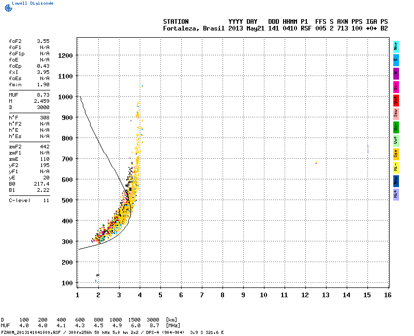The width and height of the screenshot is (414, 336).
Task: Click the fxI value 3.95
Action: pyautogui.click(x=43, y=72)
